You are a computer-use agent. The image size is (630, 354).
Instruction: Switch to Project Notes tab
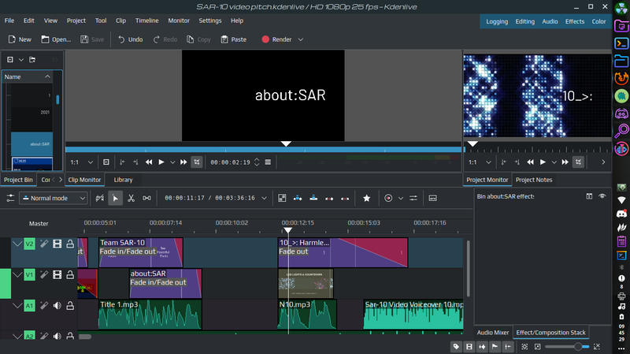click(x=534, y=180)
